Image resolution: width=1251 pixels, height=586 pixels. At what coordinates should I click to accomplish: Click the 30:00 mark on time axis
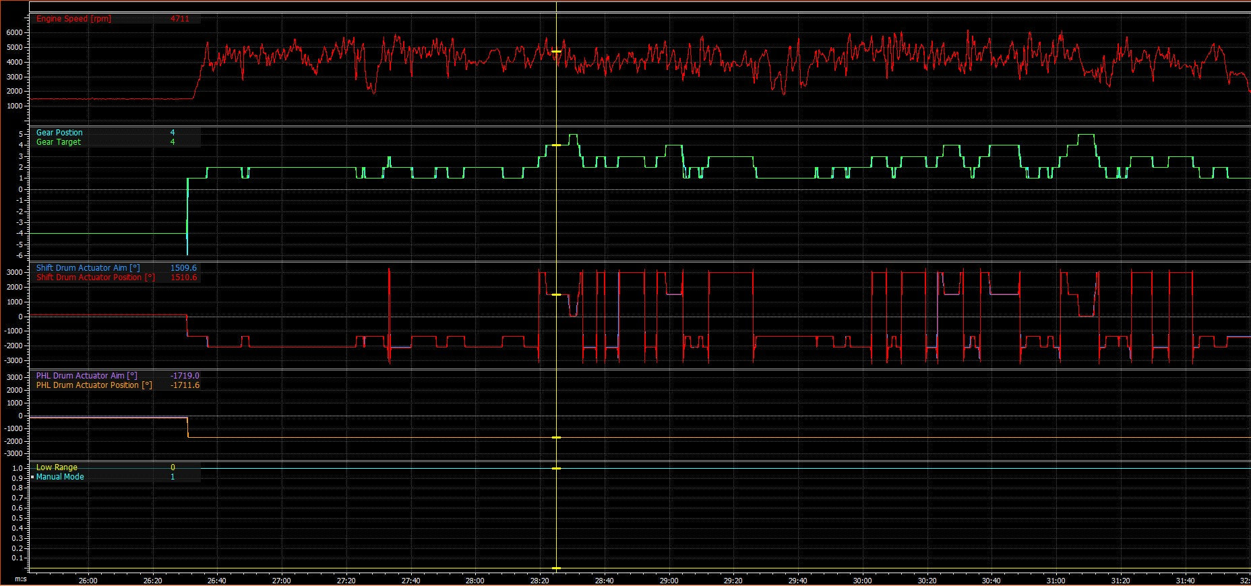(862, 581)
